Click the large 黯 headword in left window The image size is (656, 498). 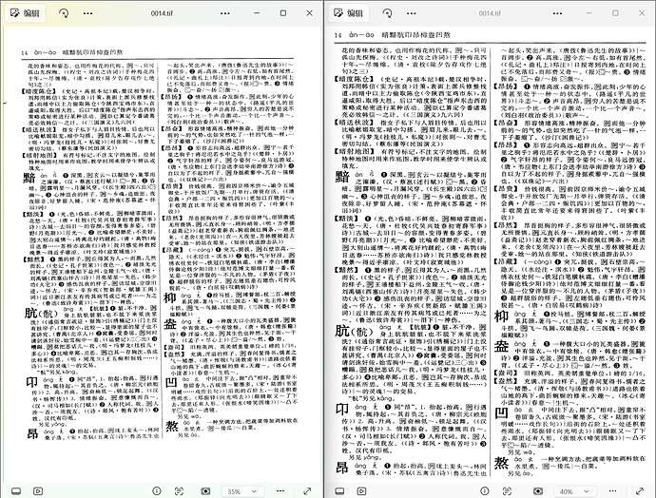click(x=29, y=178)
